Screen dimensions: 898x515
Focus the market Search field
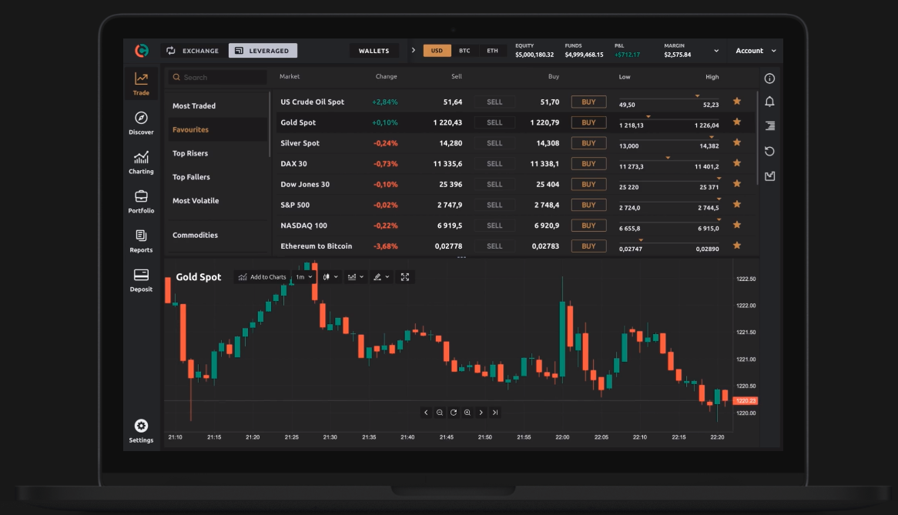click(x=218, y=77)
